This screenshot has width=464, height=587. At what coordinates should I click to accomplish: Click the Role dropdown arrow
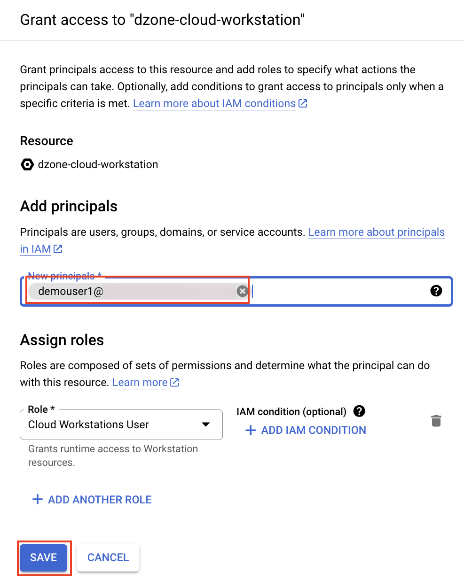[205, 425]
